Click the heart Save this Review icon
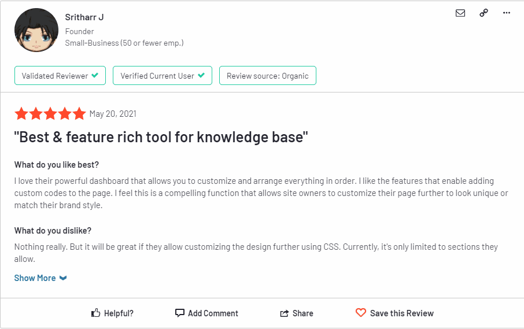 pos(361,313)
